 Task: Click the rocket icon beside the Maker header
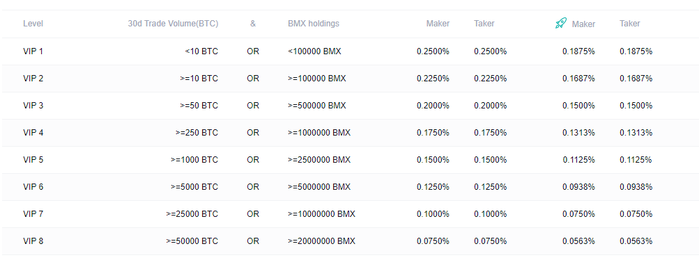point(561,23)
